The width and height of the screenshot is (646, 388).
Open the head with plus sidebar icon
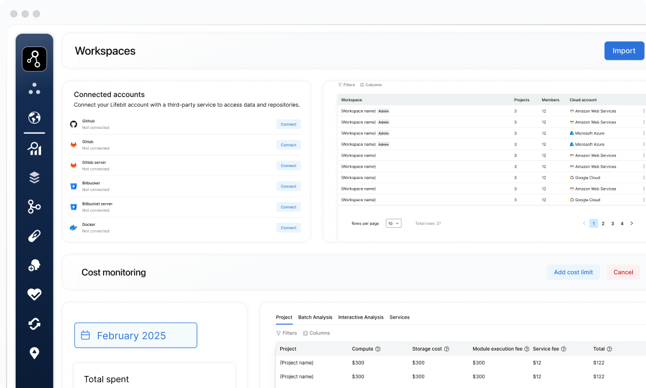[34, 265]
